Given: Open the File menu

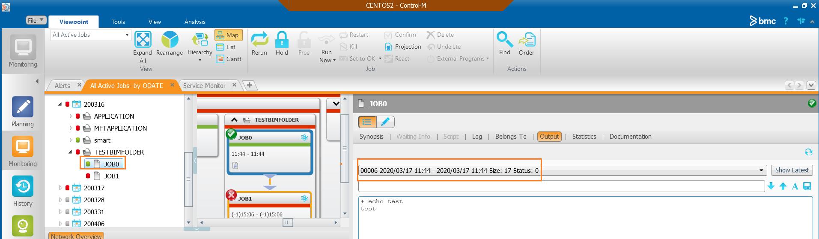Looking at the screenshot, I should pyautogui.click(x=36, y=20).
